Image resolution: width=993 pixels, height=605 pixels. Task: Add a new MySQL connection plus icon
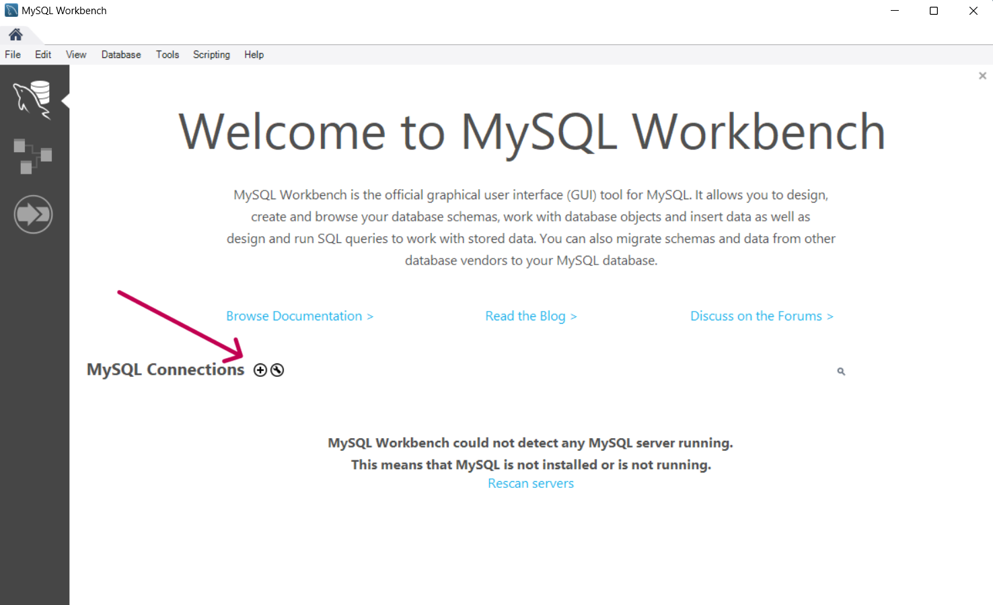(x=260, y=370)
